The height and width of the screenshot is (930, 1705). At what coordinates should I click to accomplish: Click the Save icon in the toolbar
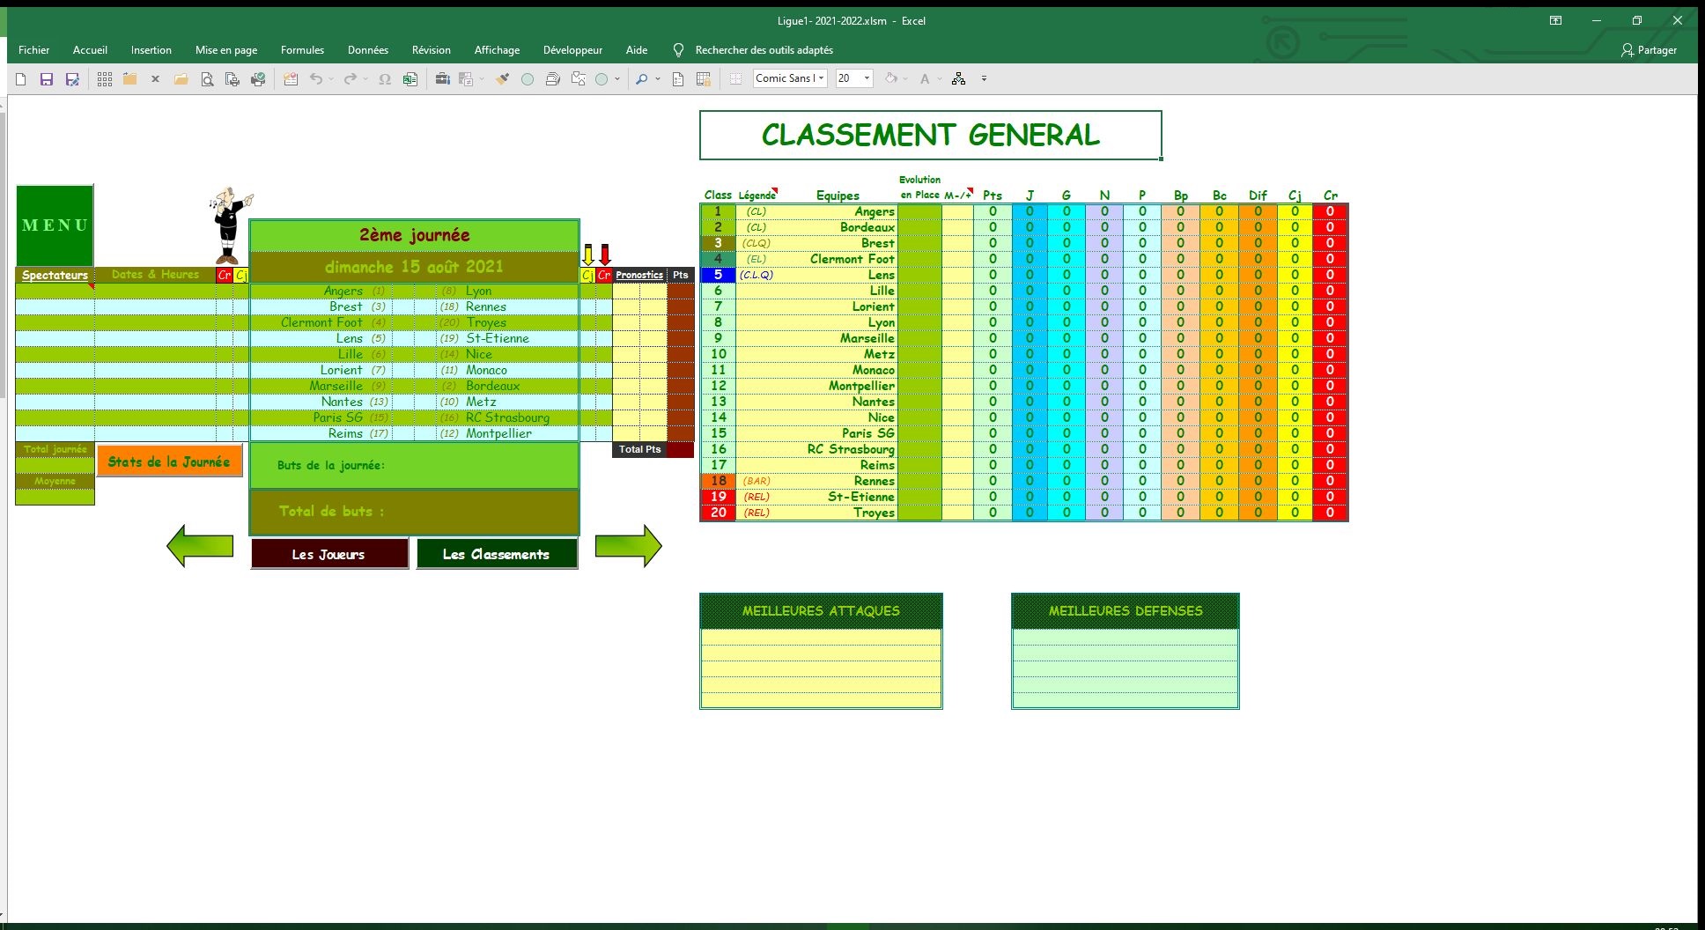point(47,79)
